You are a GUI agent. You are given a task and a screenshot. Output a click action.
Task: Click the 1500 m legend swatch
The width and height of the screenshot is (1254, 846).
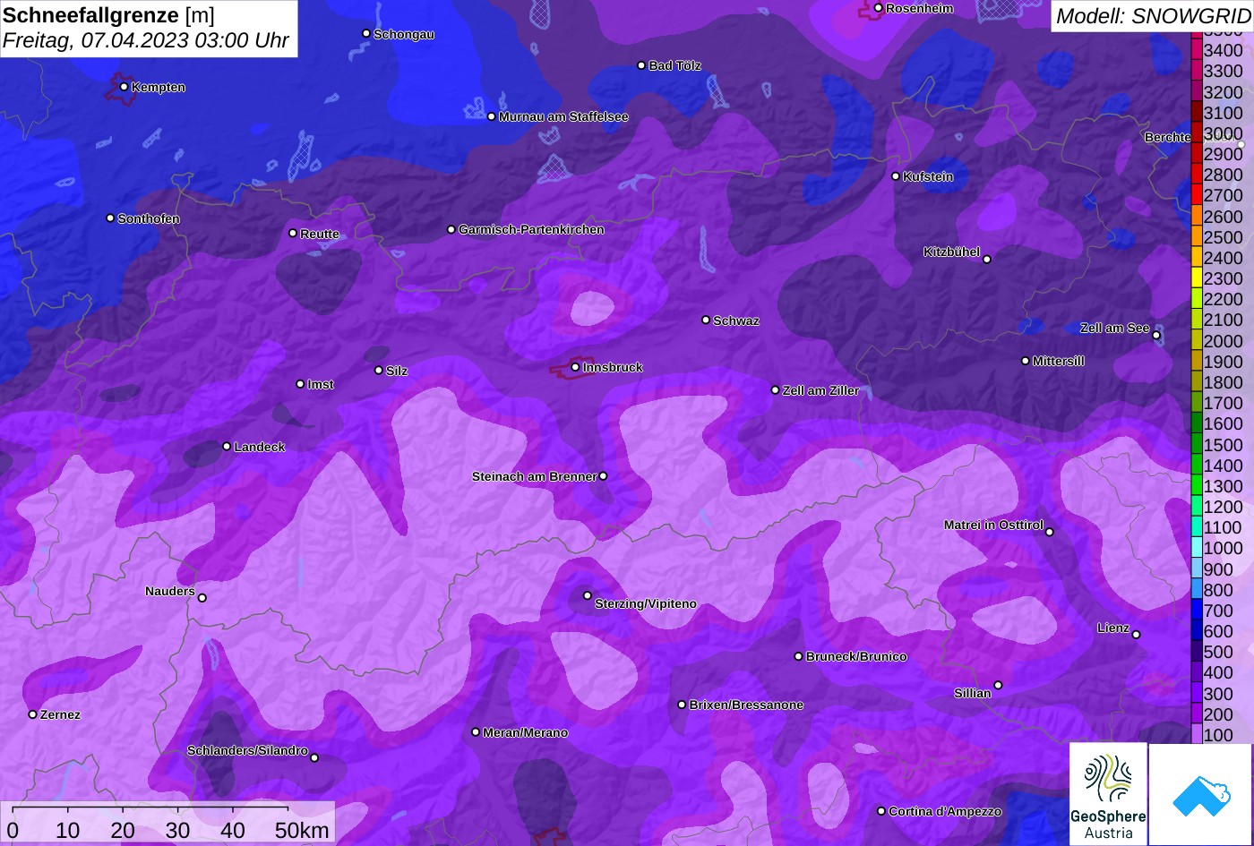point(1196,444)
